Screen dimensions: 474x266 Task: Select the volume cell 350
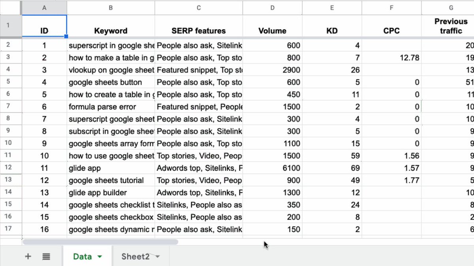(x=273, y=205)
